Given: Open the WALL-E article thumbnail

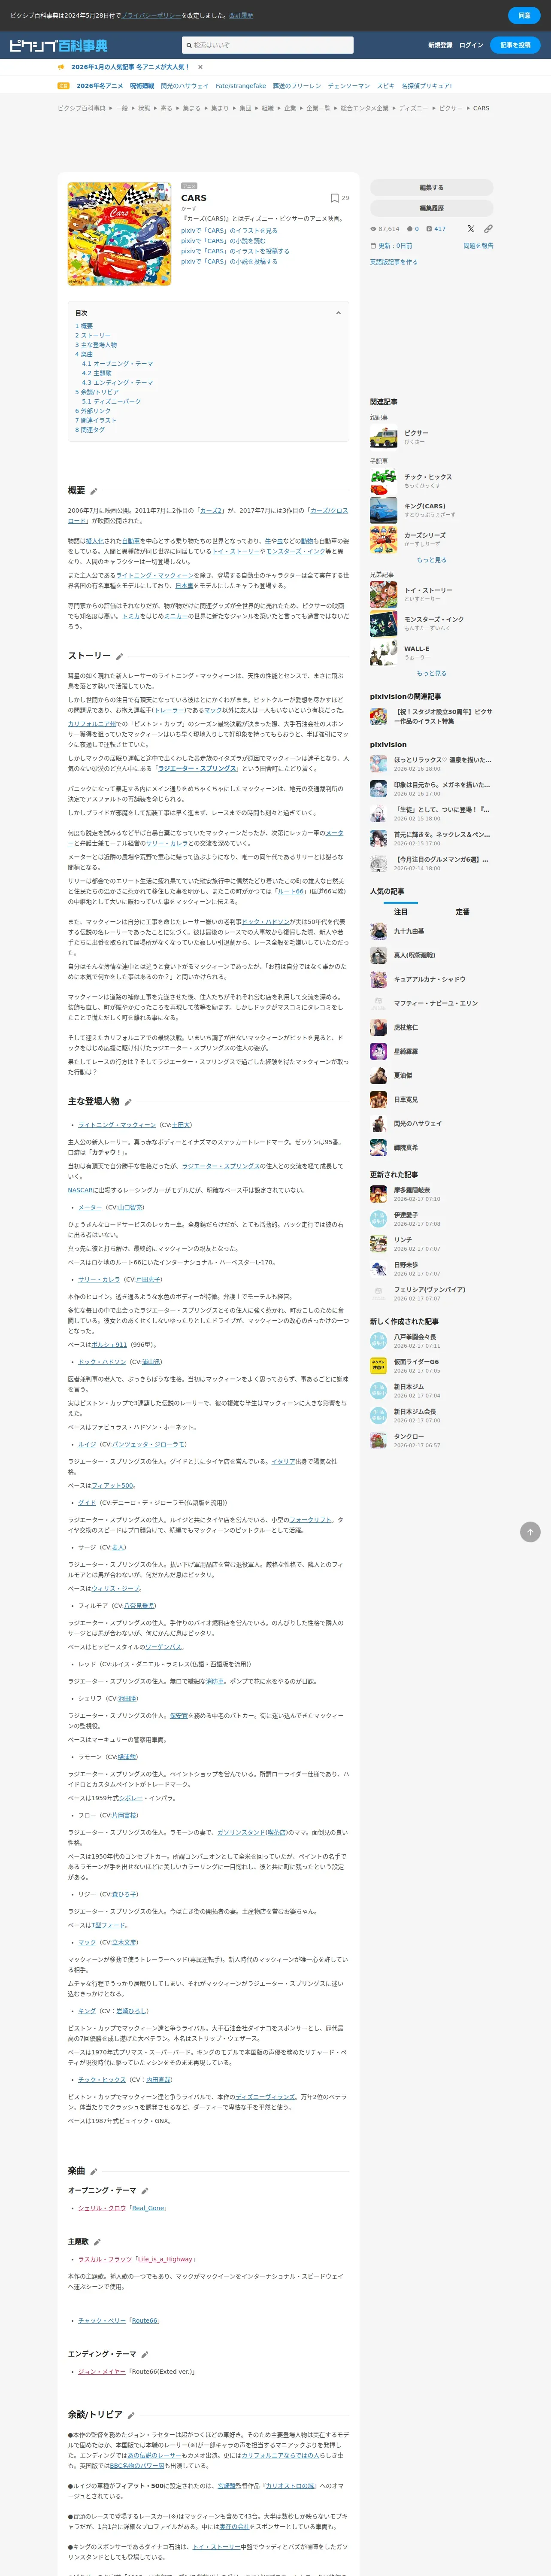Looking at the screenshot, I should [x=383, y=652].
